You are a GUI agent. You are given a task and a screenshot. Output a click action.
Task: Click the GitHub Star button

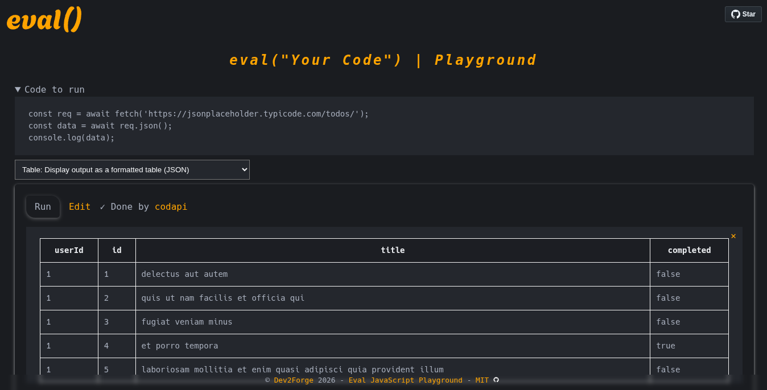(743, 14)
